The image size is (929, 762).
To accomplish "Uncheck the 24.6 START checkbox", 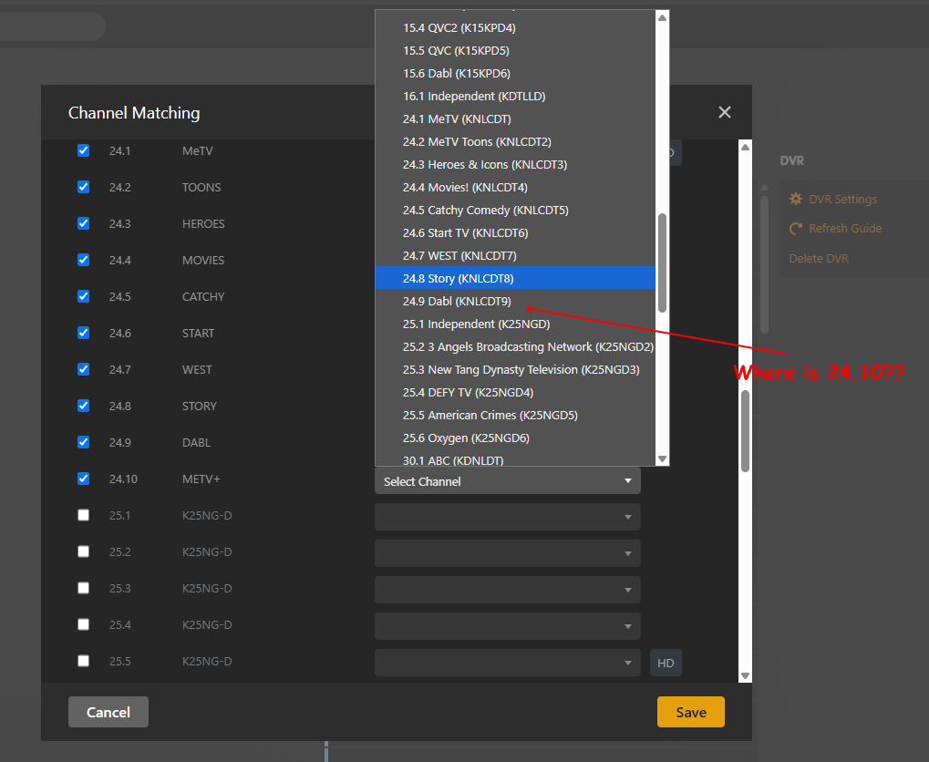I will [84, 333].
